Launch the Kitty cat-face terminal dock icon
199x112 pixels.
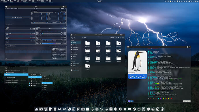(x=46, y=109)
